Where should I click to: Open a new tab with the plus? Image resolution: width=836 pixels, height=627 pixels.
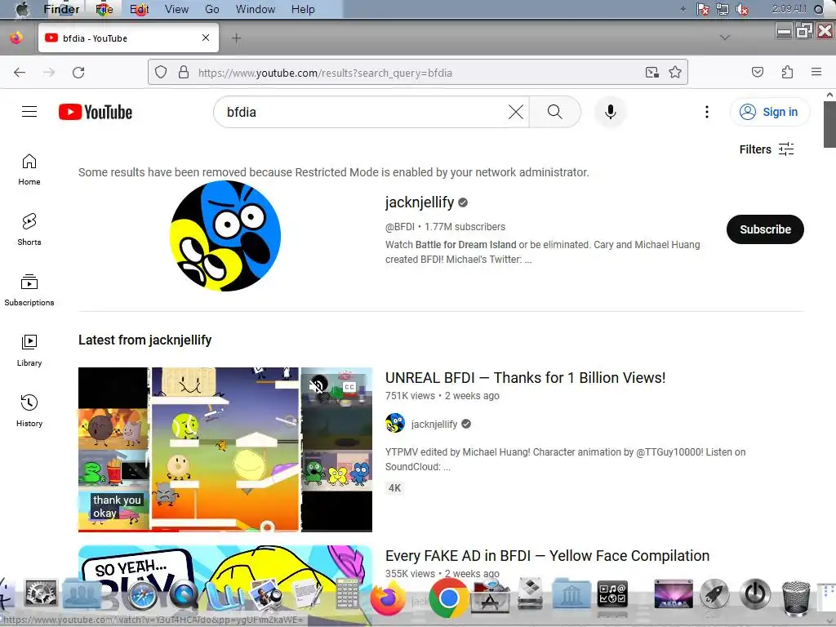(236, 38)
